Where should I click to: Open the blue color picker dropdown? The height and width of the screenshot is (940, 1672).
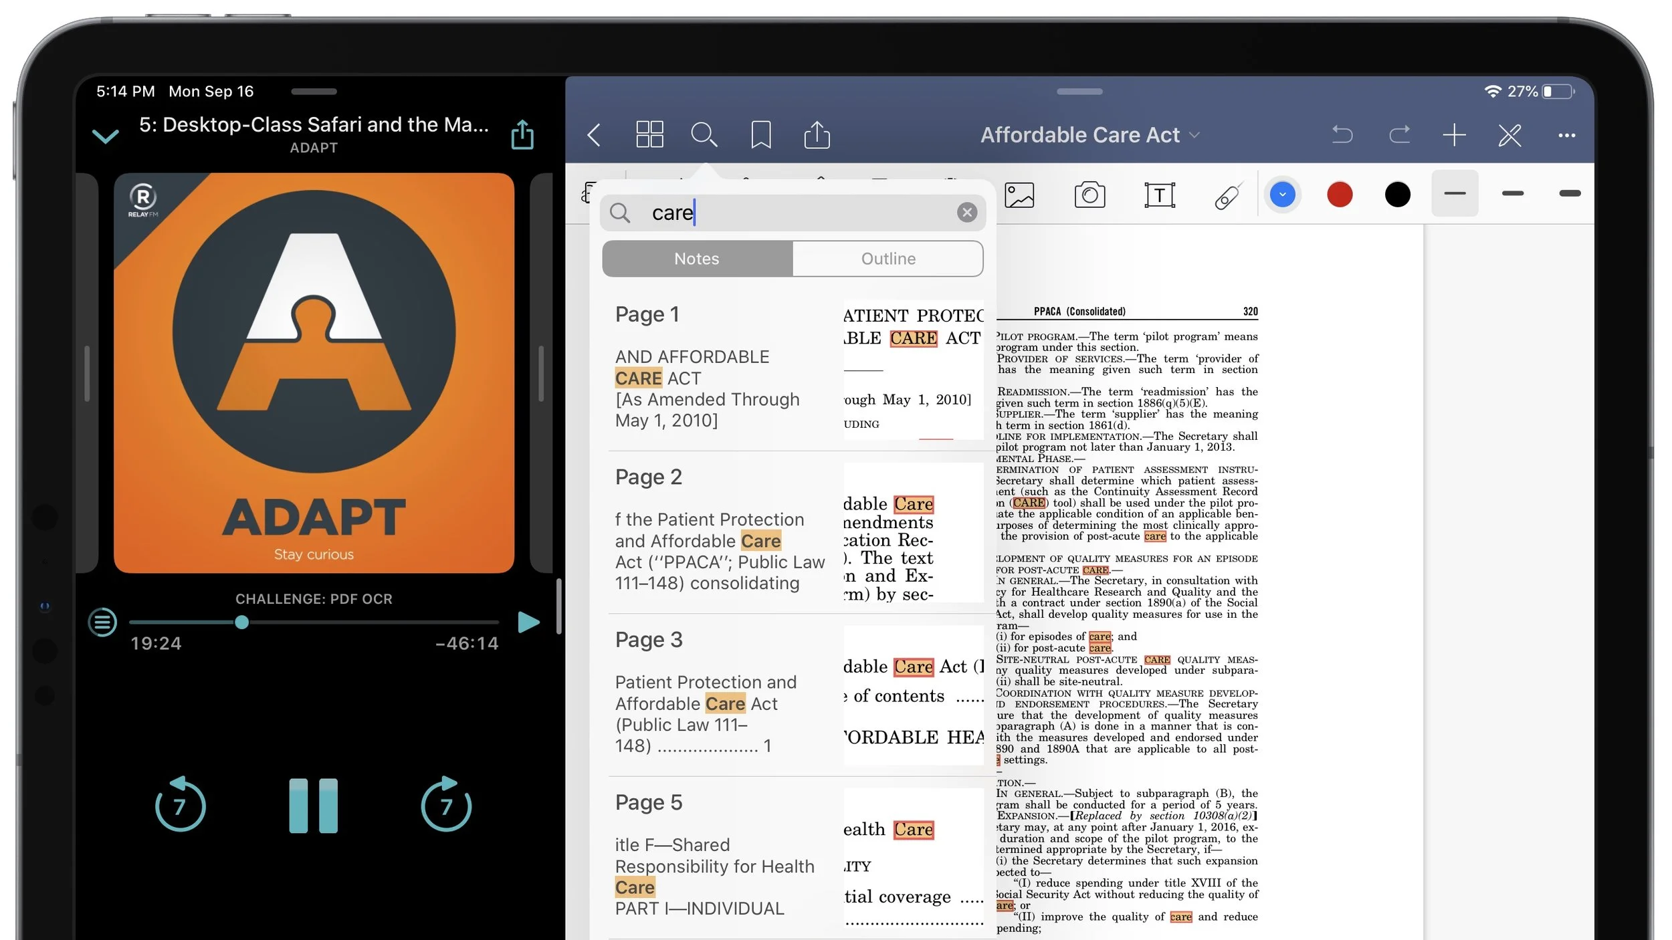(x=1282, y=195)
